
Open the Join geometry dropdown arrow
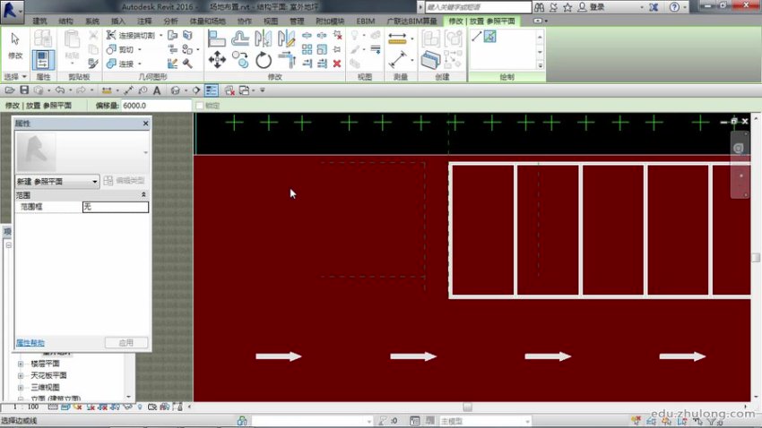140,64
